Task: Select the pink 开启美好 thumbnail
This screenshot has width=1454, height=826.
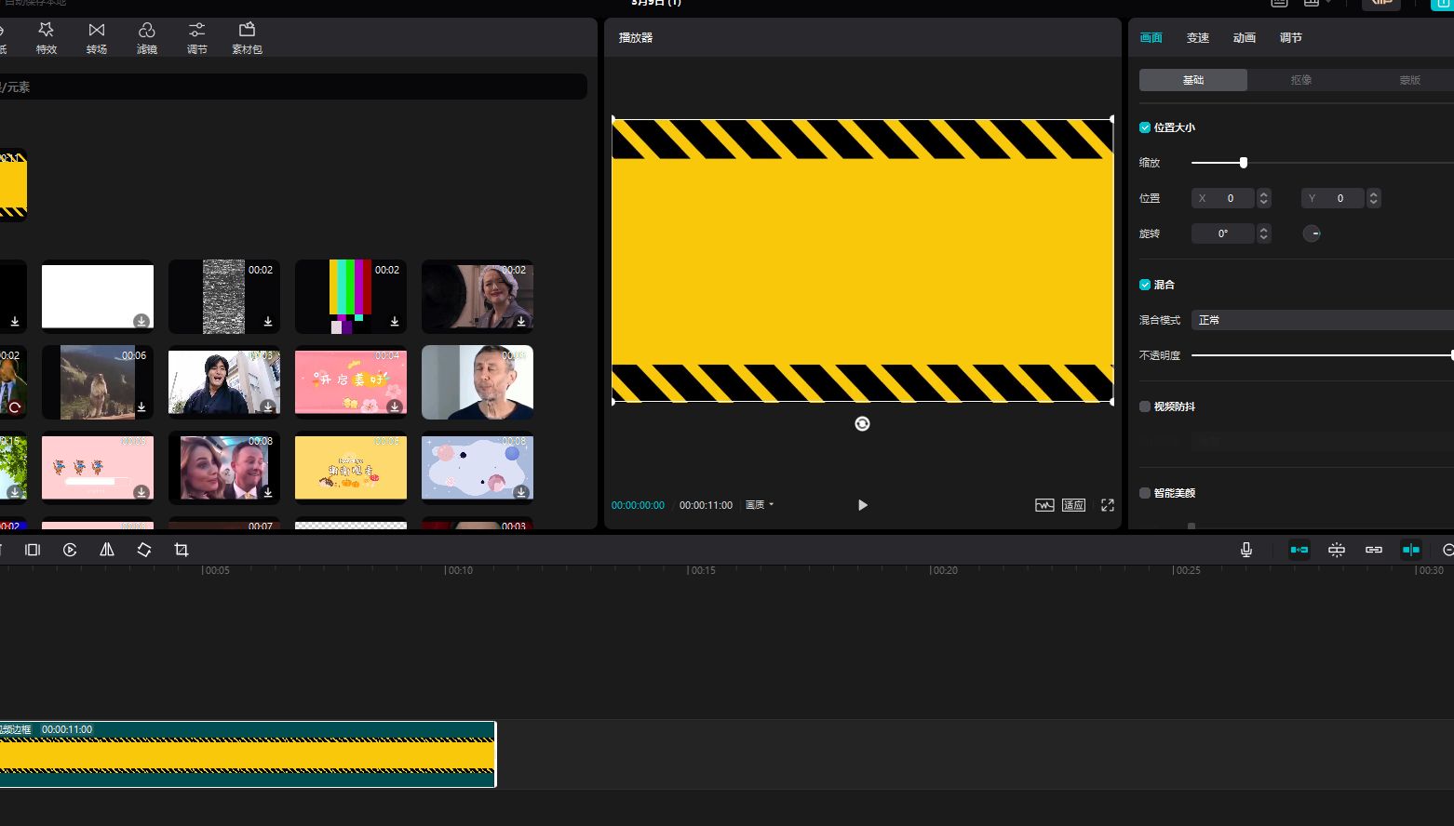Action: coord(351,381)
